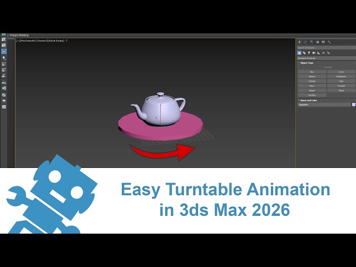356x267 pixels.
Task: Open the Motion panel icon
Action: [318, 42]
